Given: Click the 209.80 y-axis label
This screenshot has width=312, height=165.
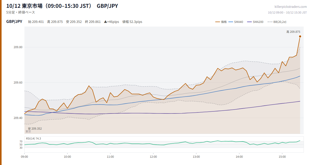Looking at the screenshot, I should (x=18, y=47).
